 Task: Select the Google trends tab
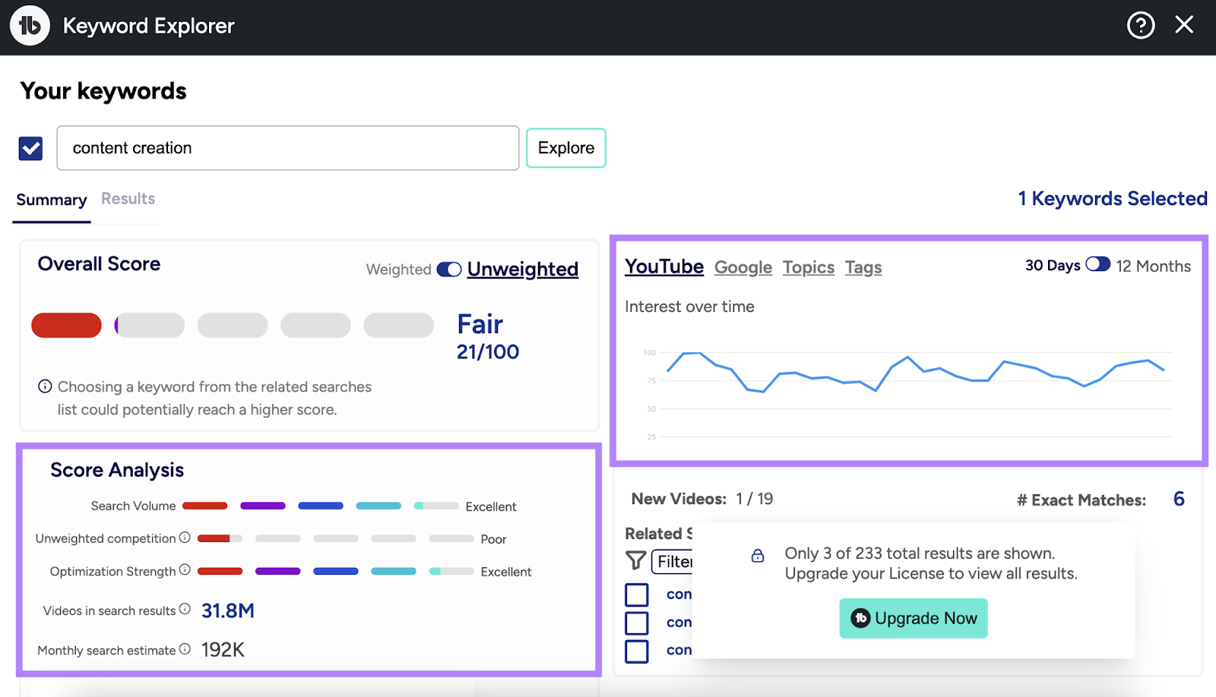pyautogui.click(x=743, y=267)
